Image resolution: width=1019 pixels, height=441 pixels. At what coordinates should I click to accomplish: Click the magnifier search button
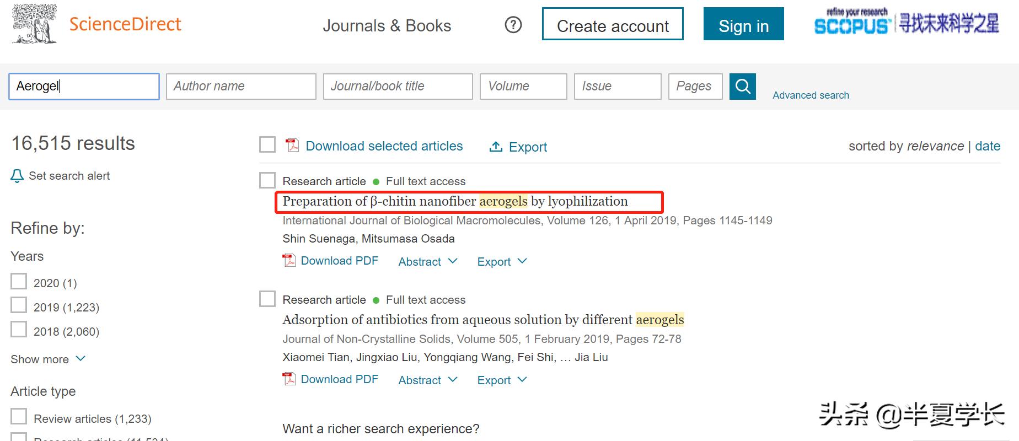[x=742, y=87]
